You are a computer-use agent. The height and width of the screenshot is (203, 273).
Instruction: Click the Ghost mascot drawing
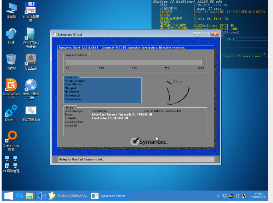pyautogui.click(x=177, y=92)
